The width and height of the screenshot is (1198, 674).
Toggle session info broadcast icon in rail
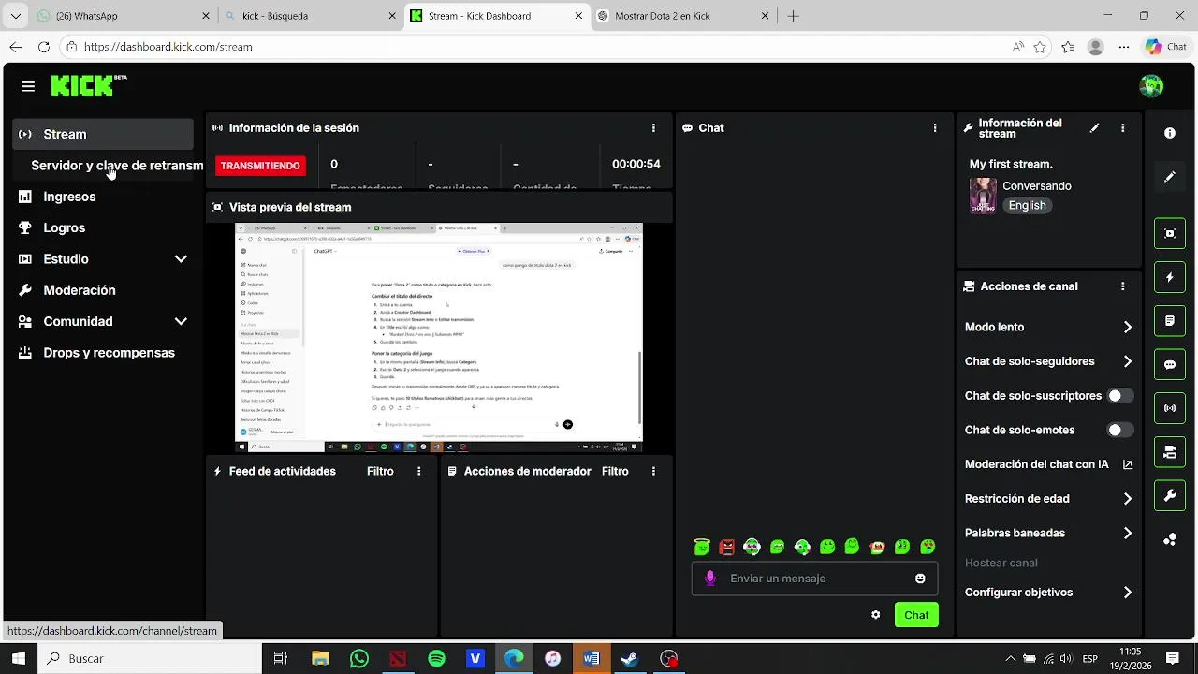click(1170, 408)
